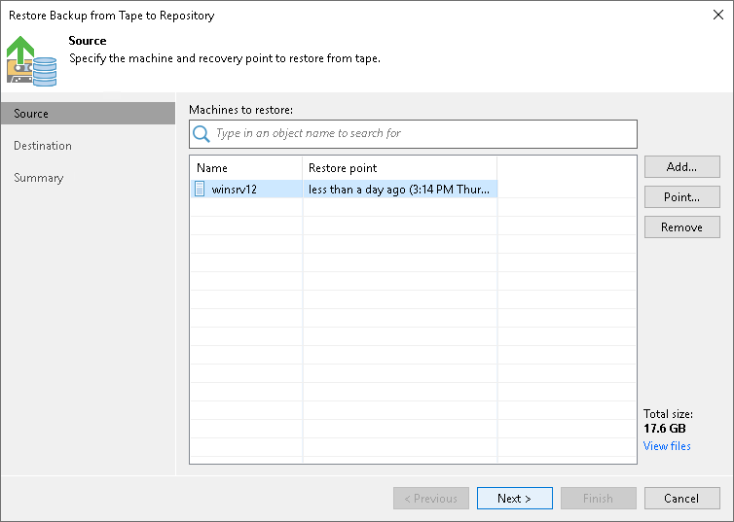Screen dimensions: 734x522
Task: Click the 17.6 GB total size value
Action: pos(664,428)
